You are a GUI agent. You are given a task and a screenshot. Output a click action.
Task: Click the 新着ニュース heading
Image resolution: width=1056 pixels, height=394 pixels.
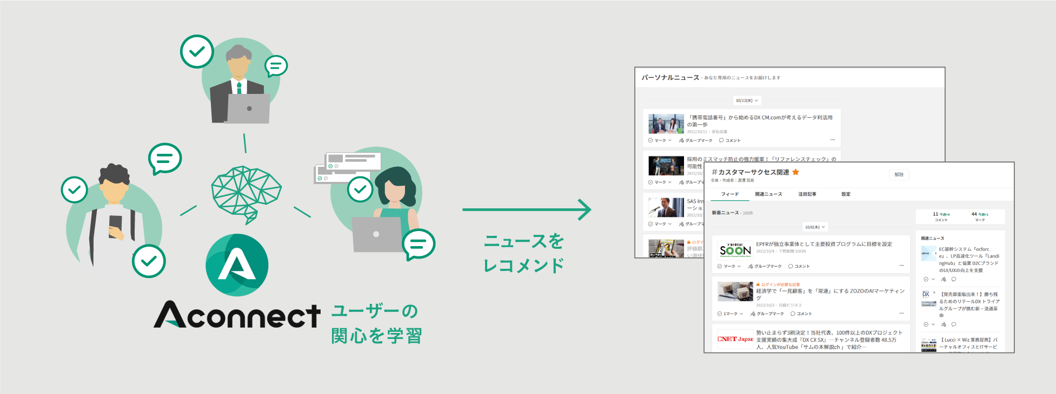[725, 213]
